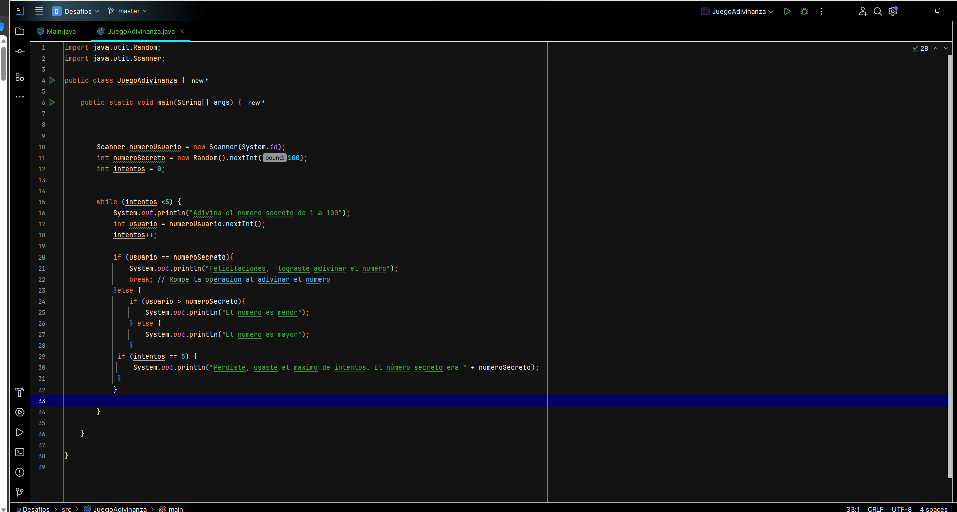Open IDE settings gear icon
The image size is (957, 512).
(893, 11)
